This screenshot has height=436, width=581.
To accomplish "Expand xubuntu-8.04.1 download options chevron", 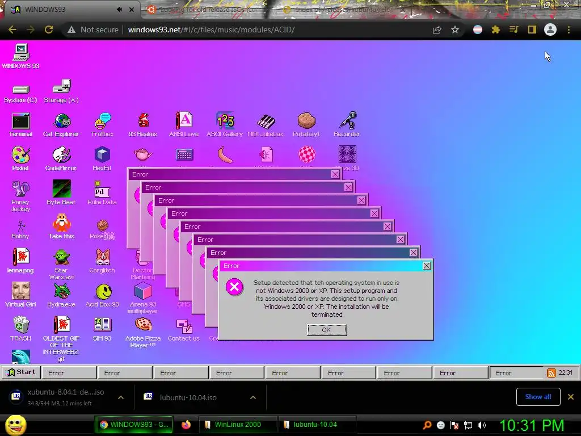I will (x=121, y=397).
